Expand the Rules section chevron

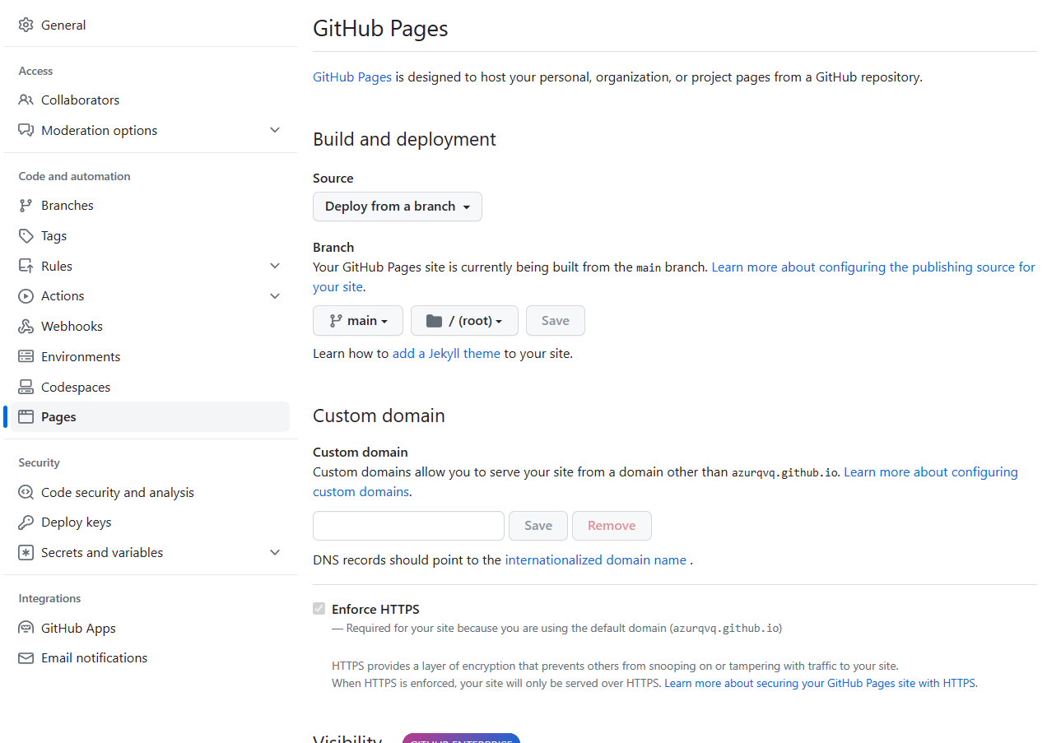point(275,266)
